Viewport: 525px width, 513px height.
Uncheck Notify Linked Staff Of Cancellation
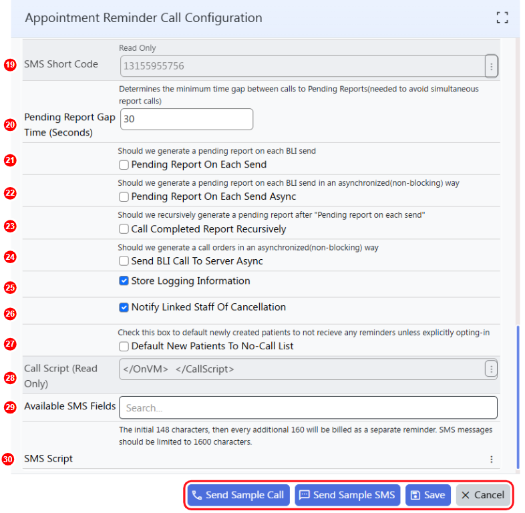(124, 307)
